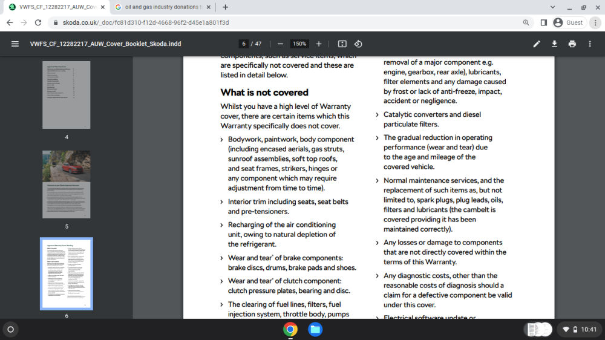Toggle the browser side panel
605x340 pixels.
click(544, 23)
